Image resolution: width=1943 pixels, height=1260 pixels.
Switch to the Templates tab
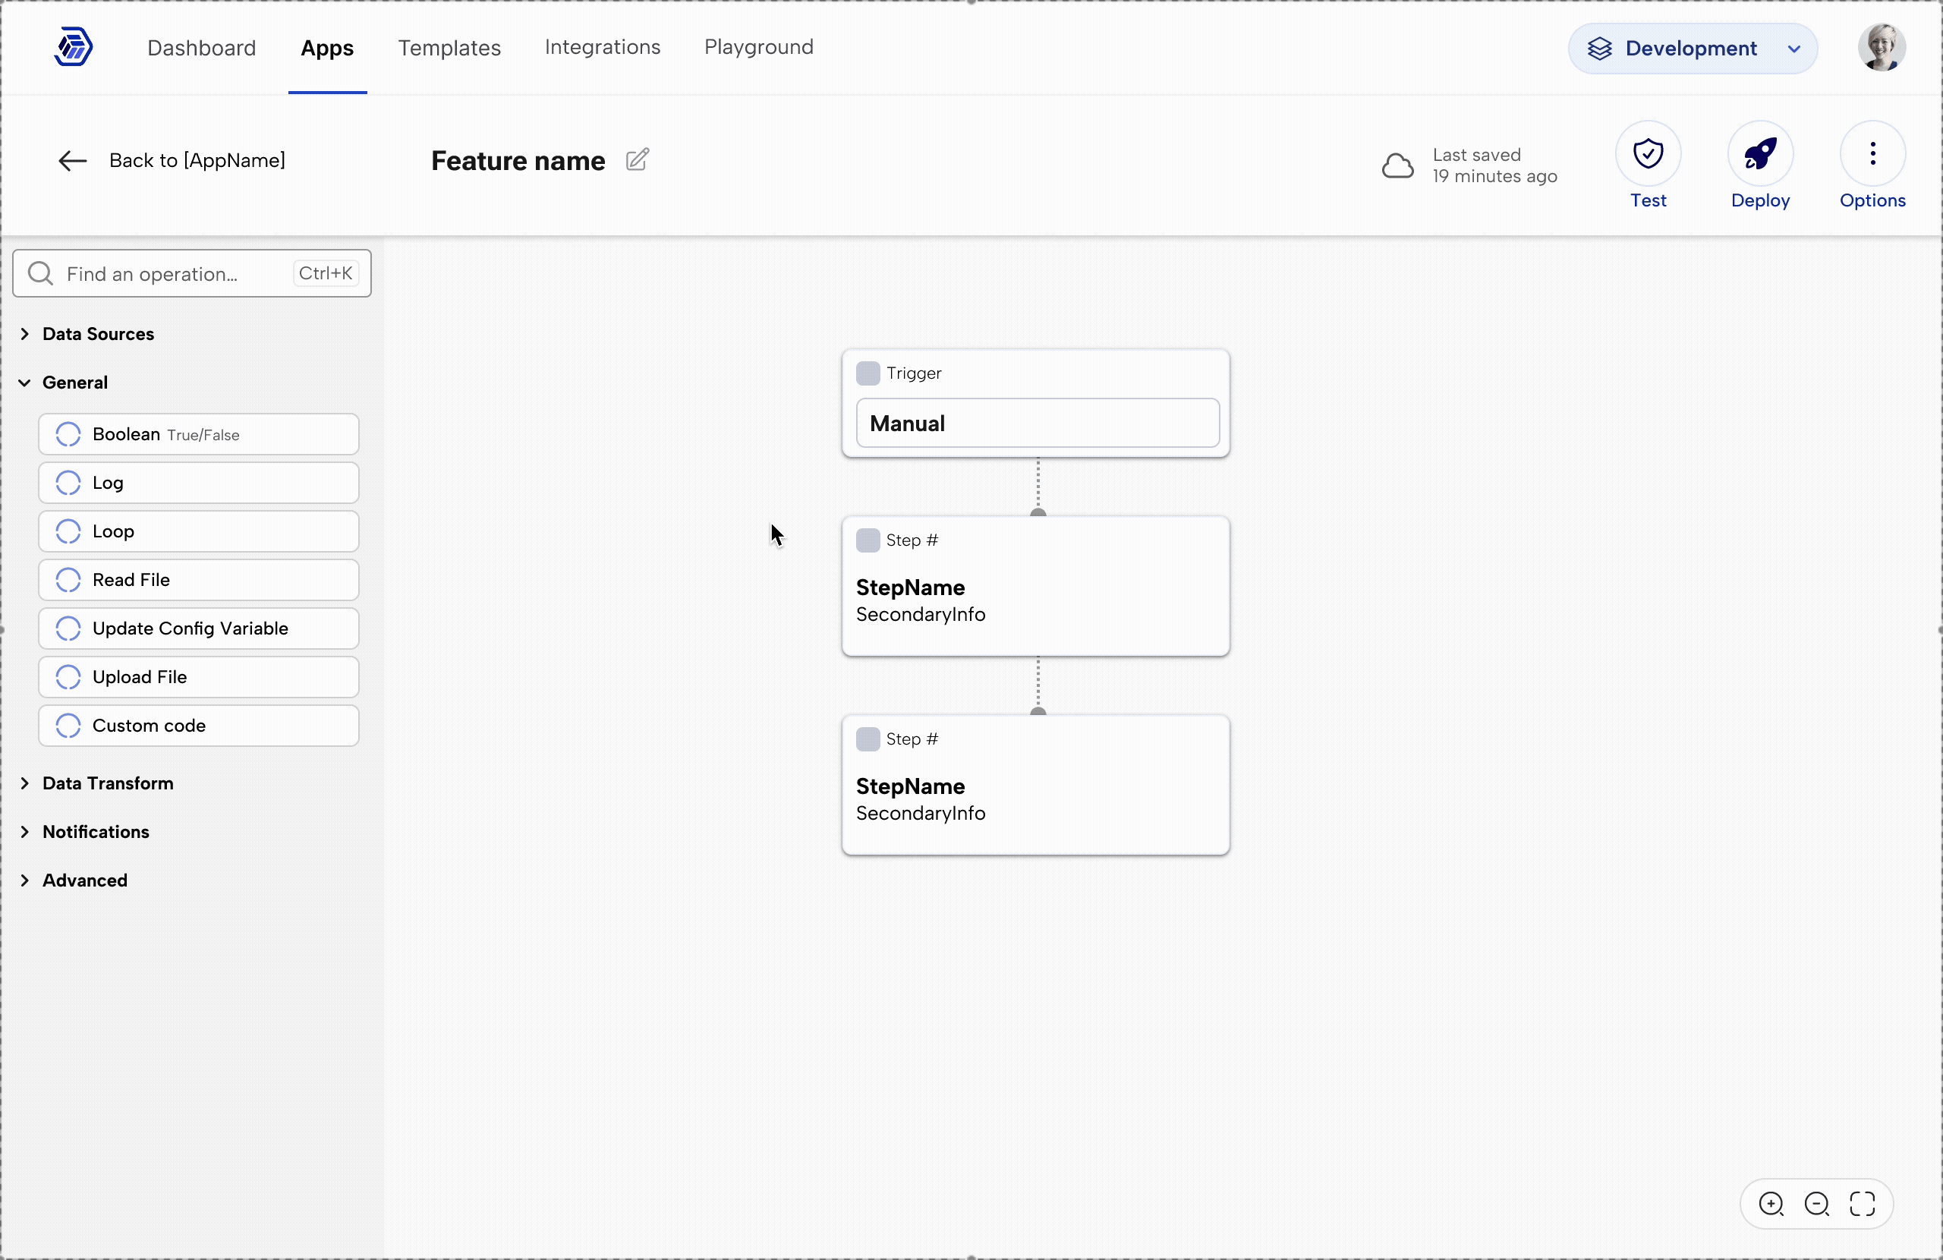449,47
